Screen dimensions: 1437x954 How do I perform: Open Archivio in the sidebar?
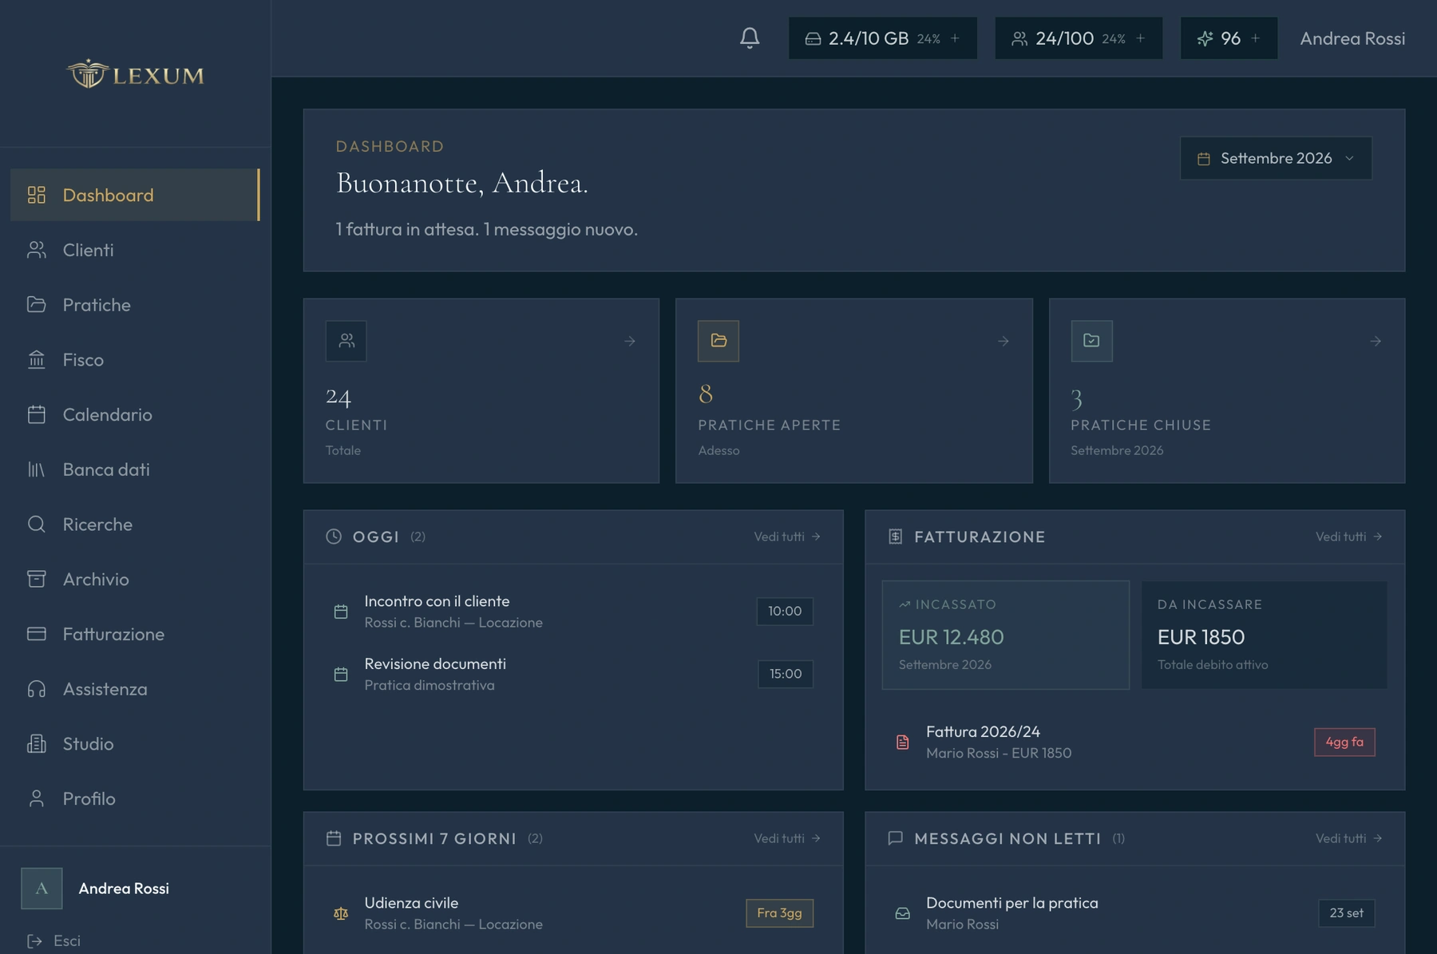[x=135, y=579]
